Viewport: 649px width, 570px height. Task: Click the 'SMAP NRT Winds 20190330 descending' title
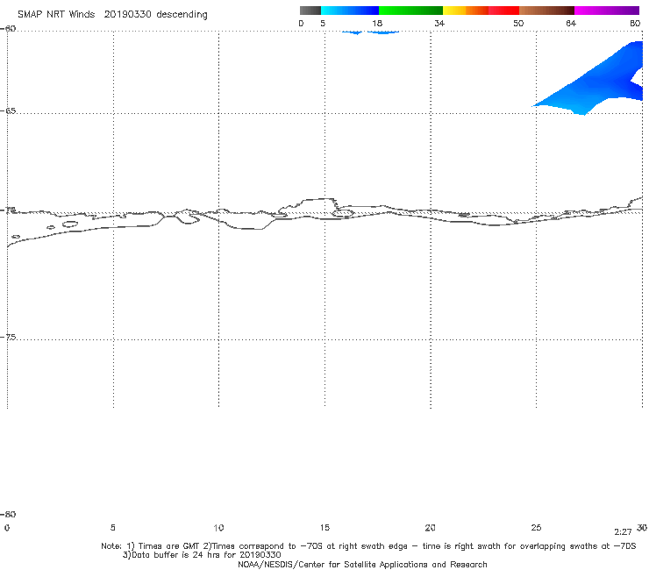click(x=112, y=15)
